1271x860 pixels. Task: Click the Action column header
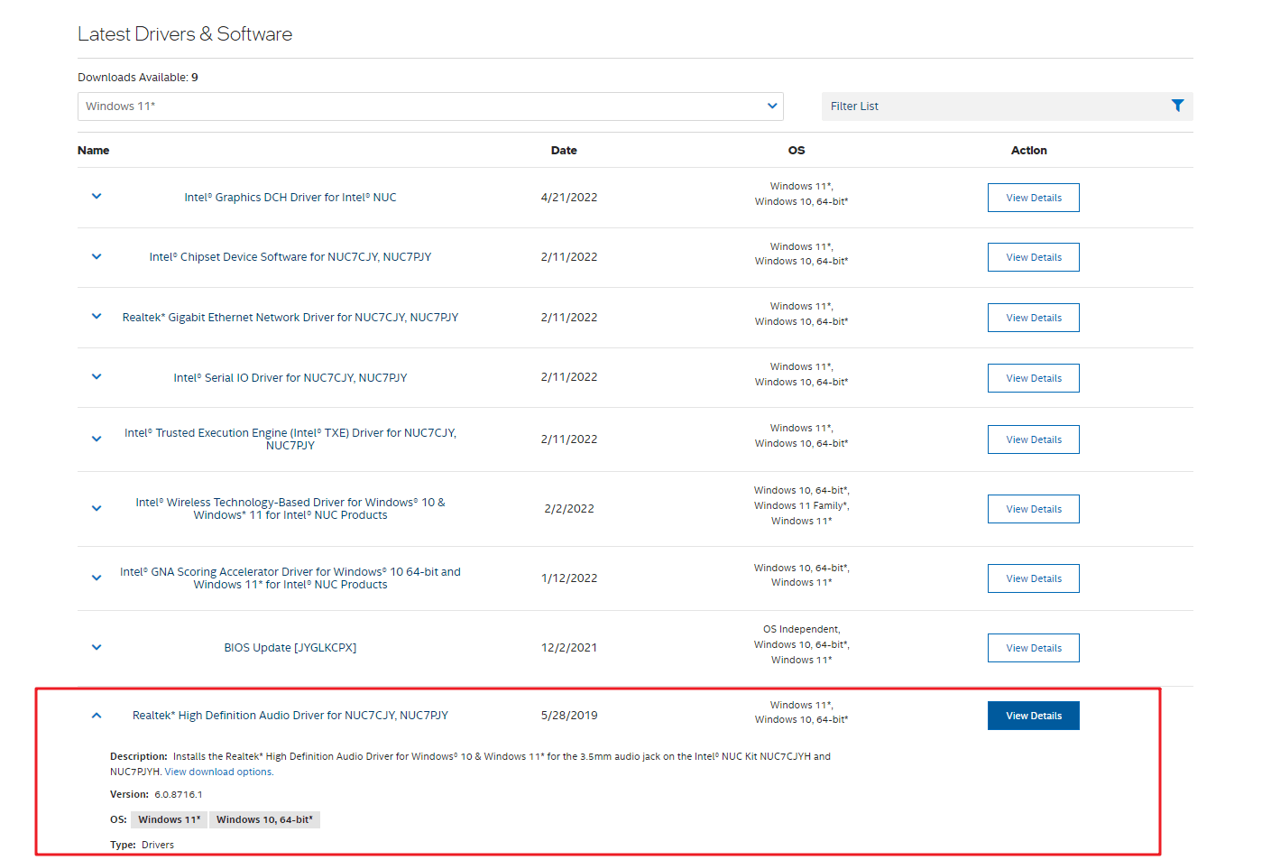1029,151
